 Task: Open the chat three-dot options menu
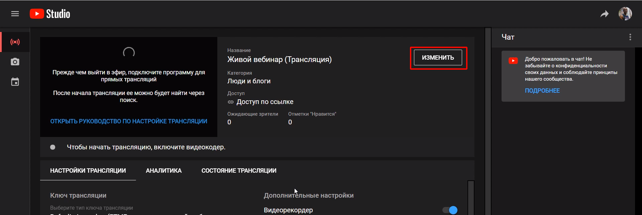click(630, 37)
